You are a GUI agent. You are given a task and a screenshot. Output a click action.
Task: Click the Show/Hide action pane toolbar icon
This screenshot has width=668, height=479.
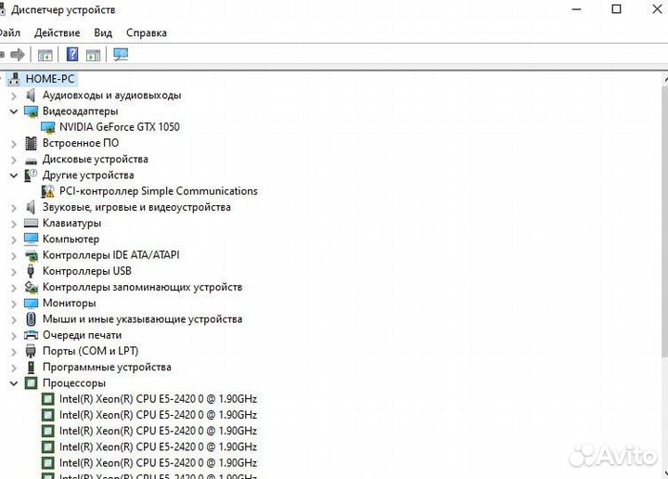(93, 55)
